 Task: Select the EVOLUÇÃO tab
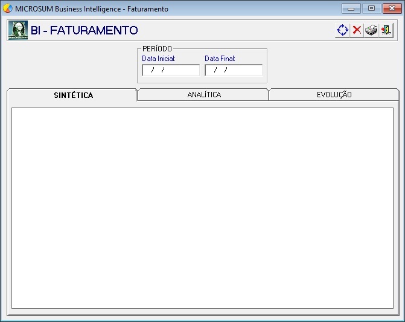334,95
